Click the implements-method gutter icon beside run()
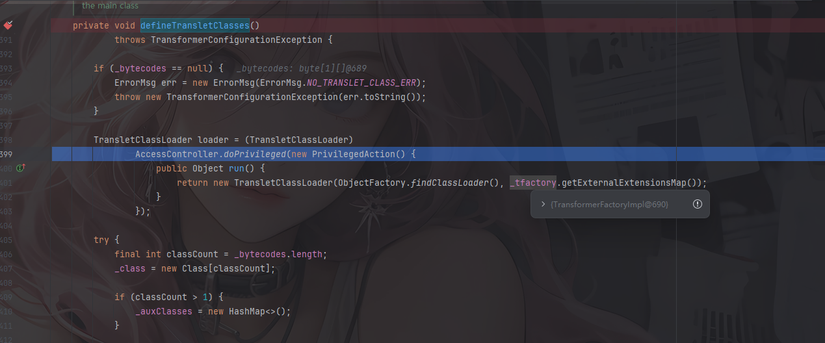Image resolution: width=825 pixels, height=343 pixels. click(x=20, y=168)
